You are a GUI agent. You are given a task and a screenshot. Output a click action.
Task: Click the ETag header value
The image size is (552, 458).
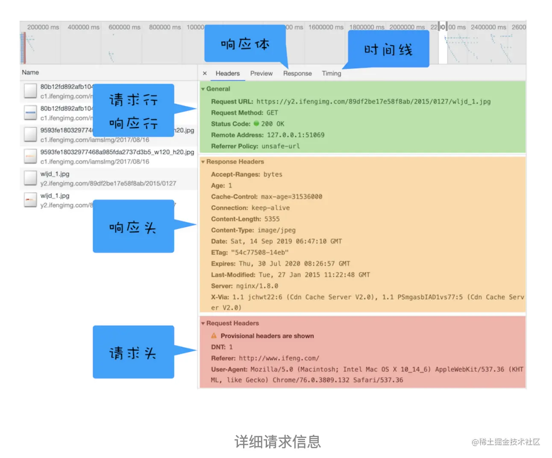(x=260, y=252)
